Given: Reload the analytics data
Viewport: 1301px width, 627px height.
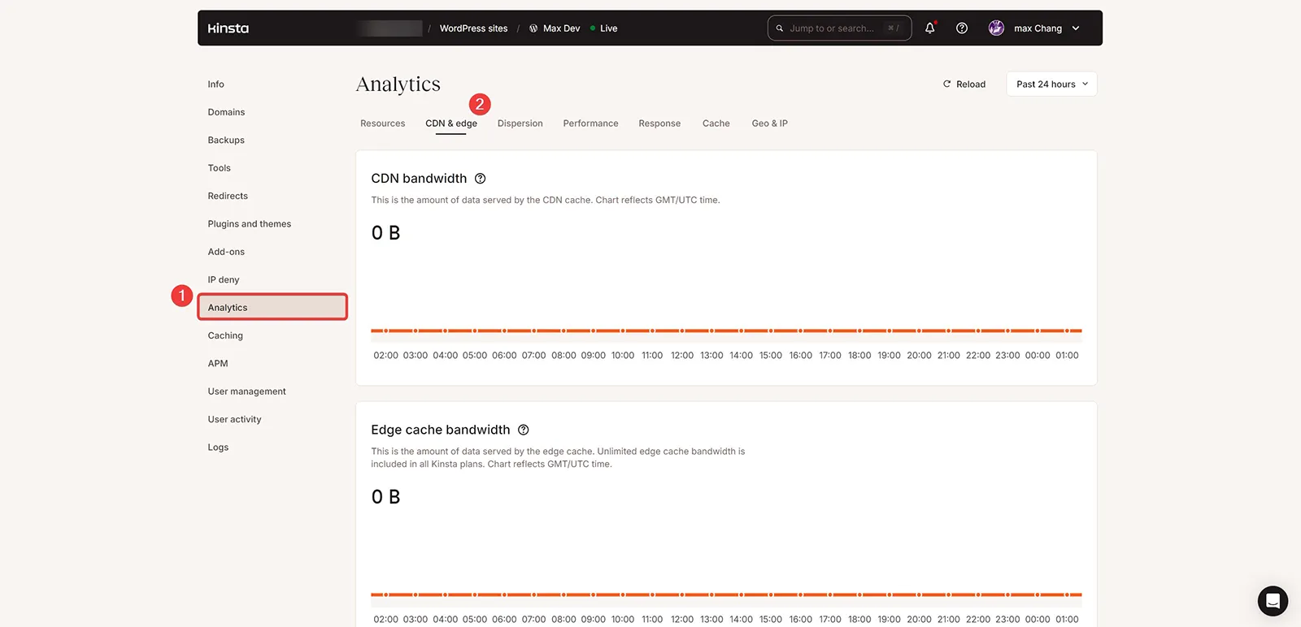Looking at the screenshot, I should click(964, 84).
